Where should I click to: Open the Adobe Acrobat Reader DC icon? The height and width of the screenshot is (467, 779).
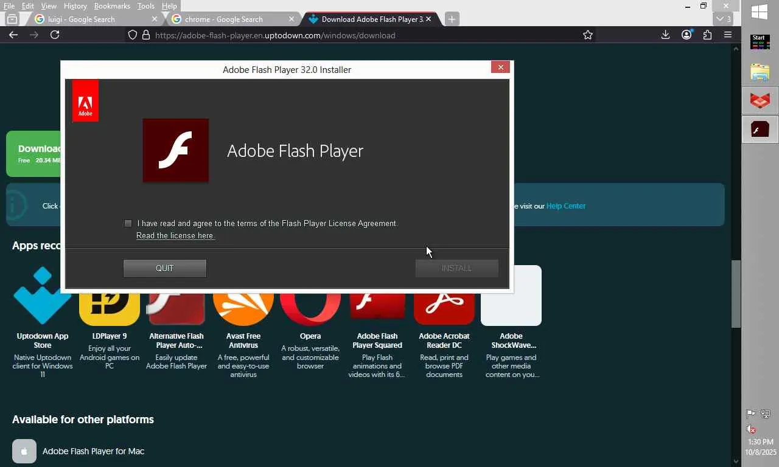click(x=444, y=308)
